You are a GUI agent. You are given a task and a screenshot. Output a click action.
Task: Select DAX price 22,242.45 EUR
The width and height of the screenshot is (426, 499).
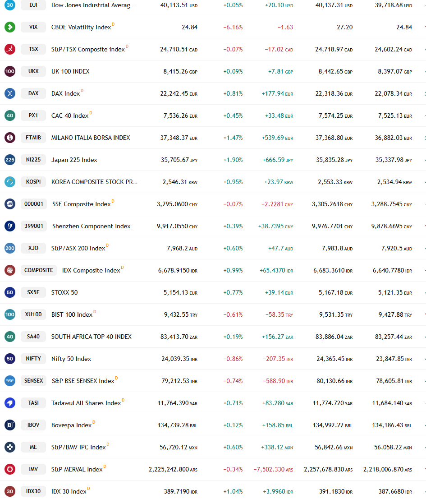(x=179, y=93)
